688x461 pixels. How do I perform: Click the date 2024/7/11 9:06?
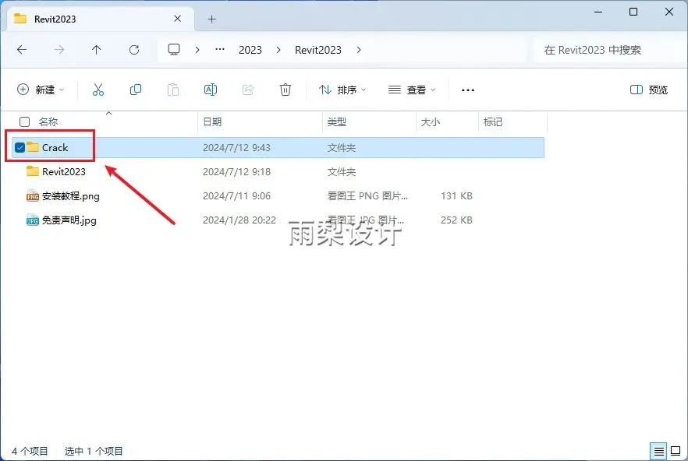click(236, 196)
